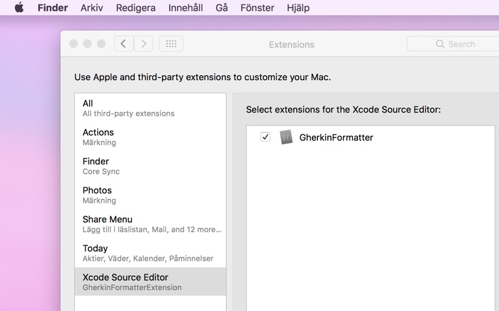
Task: Click the GherkinFormatter extension name
Action: 336,137
